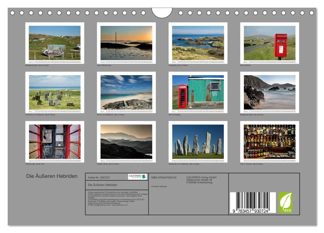Select the phone booth interior photo
This screenshot has height=233, width=324.
coord(55,142)
